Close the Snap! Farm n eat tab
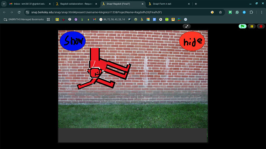266x149 pixels. point(189,4)
